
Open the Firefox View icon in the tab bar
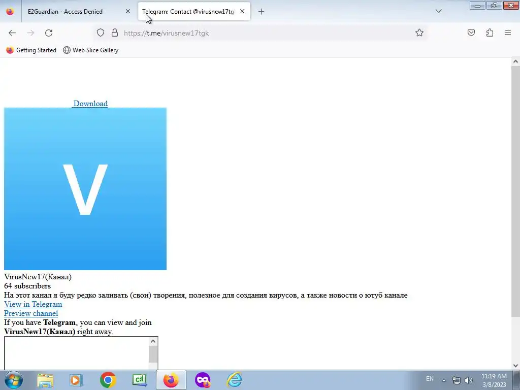(x=10, y=12)
